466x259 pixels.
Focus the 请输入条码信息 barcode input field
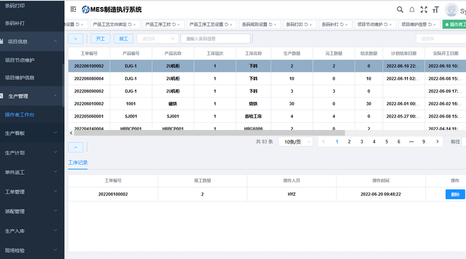216,38
